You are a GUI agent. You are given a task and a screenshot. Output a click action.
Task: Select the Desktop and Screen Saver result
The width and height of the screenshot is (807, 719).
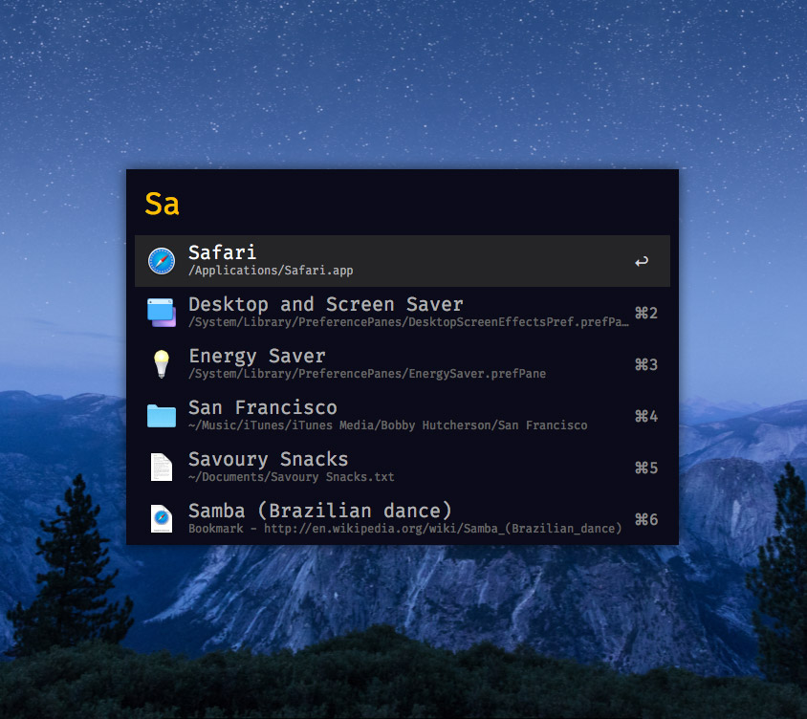pos(402,313)
